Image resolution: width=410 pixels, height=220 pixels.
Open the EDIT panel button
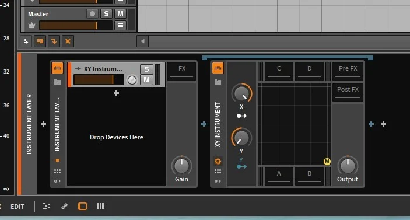pos(17,207)
